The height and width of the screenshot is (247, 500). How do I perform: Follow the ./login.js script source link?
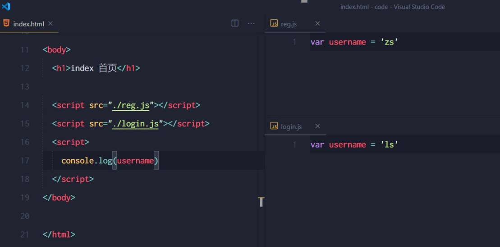(x=136, y=124)
